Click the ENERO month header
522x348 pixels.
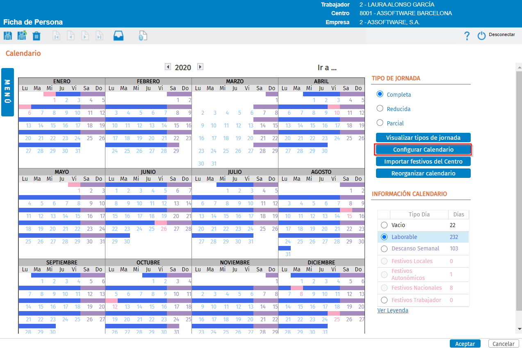pos(62,81)
